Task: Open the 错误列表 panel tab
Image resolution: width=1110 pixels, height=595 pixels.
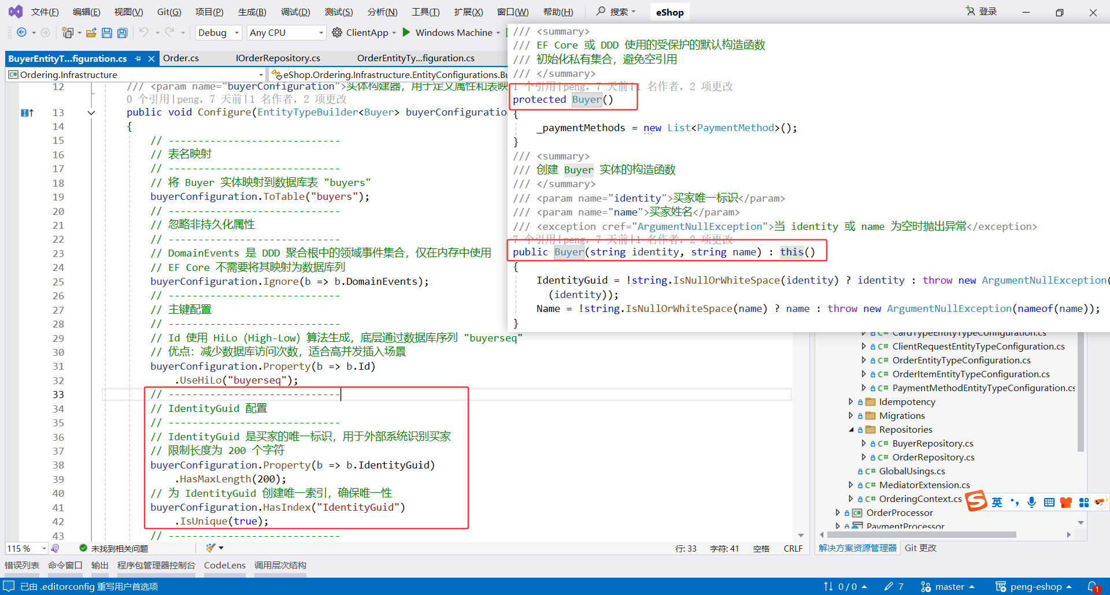Action: [22, 566]
